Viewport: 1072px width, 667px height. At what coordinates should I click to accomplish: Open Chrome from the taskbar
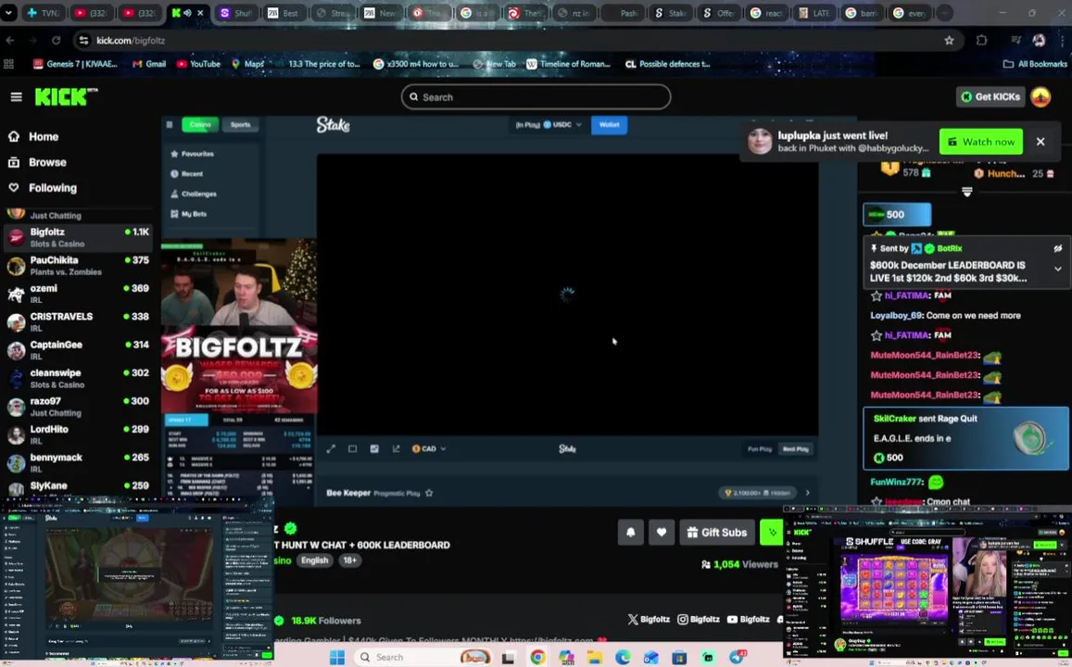pyautogui.click(x=538, y=658)
